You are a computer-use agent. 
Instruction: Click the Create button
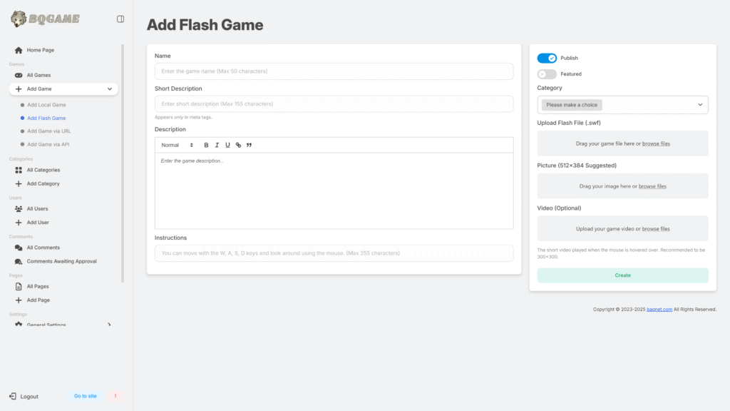coord(622,275)
